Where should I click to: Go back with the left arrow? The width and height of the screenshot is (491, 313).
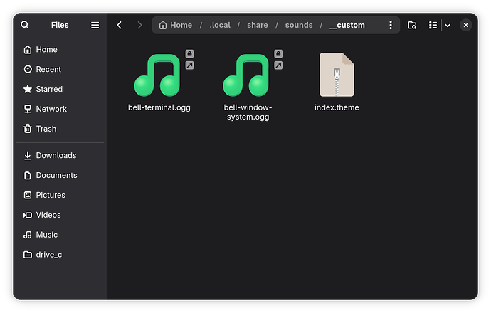120,25
